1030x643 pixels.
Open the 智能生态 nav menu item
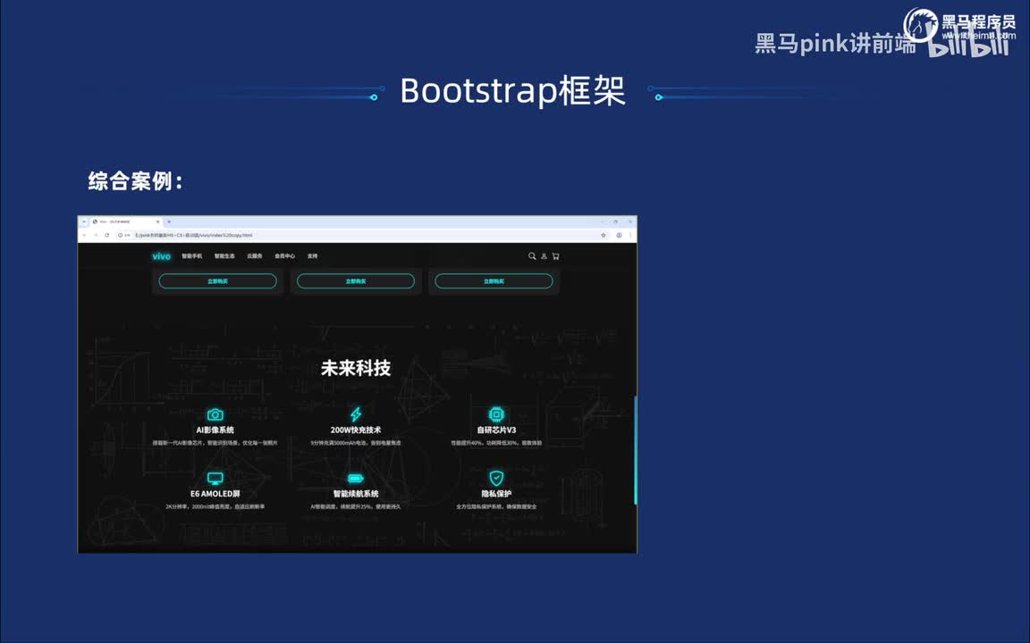pos(224,256)
